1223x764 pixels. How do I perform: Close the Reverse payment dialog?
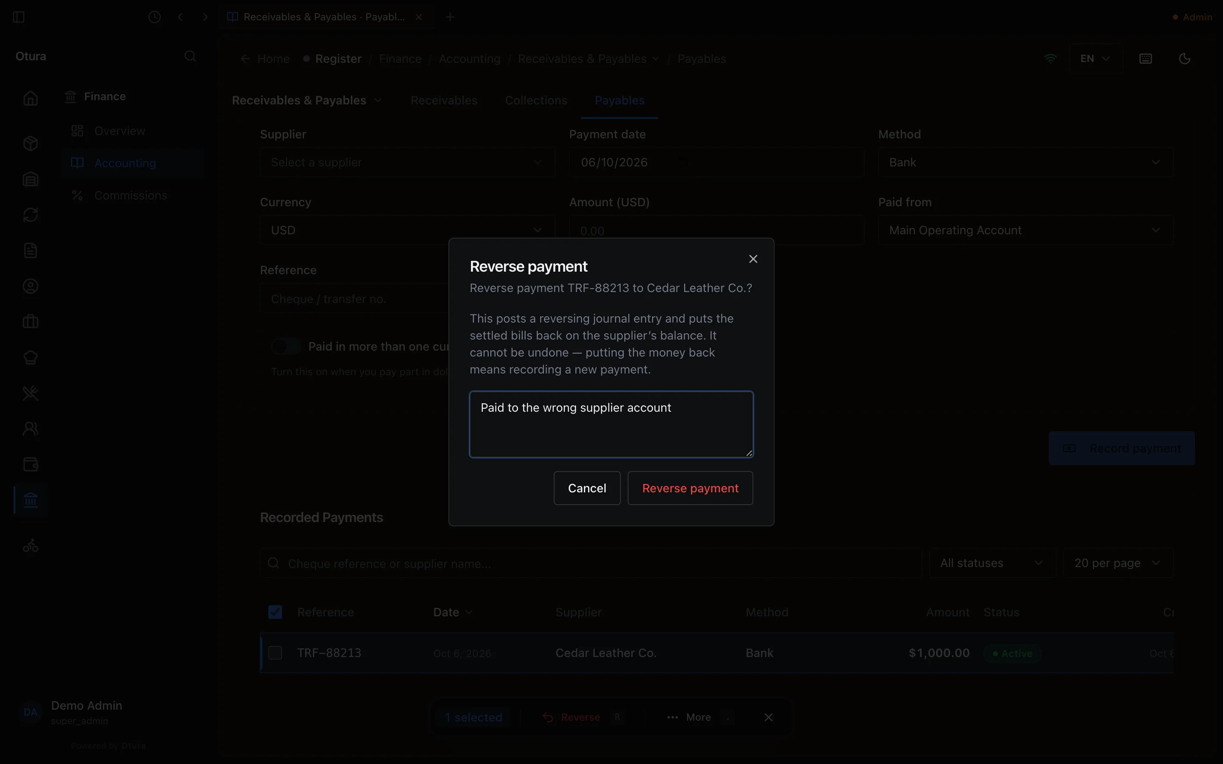coord(753,259)
